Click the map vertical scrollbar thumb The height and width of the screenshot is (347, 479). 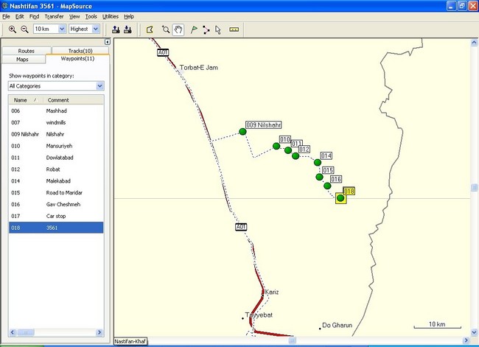474,187
